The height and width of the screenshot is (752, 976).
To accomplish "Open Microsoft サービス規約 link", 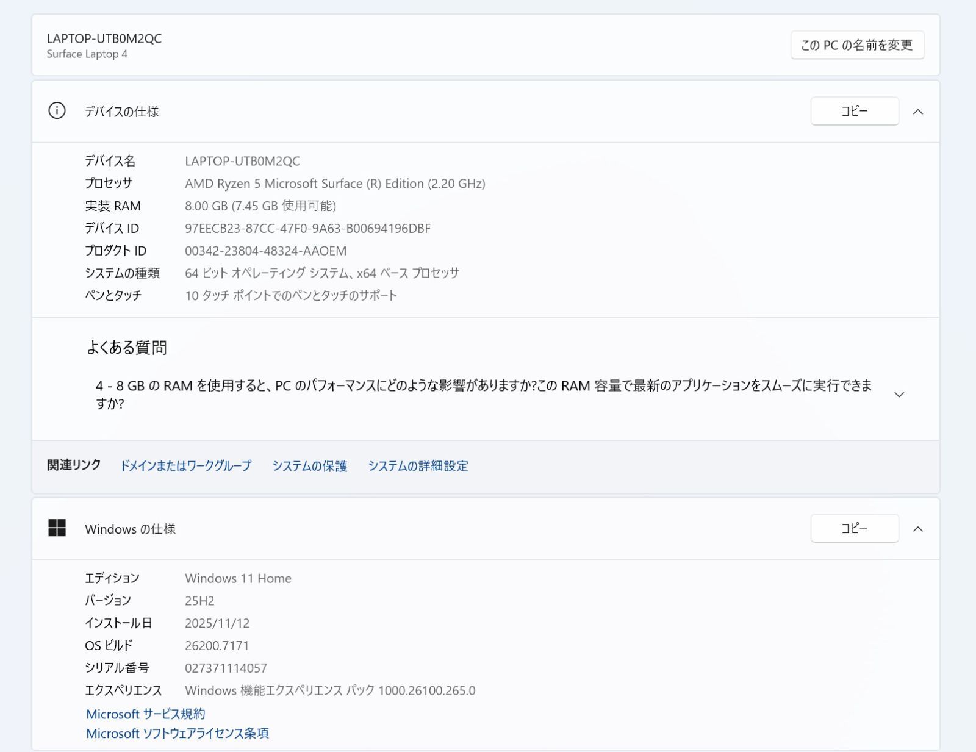I will [146, 714].
